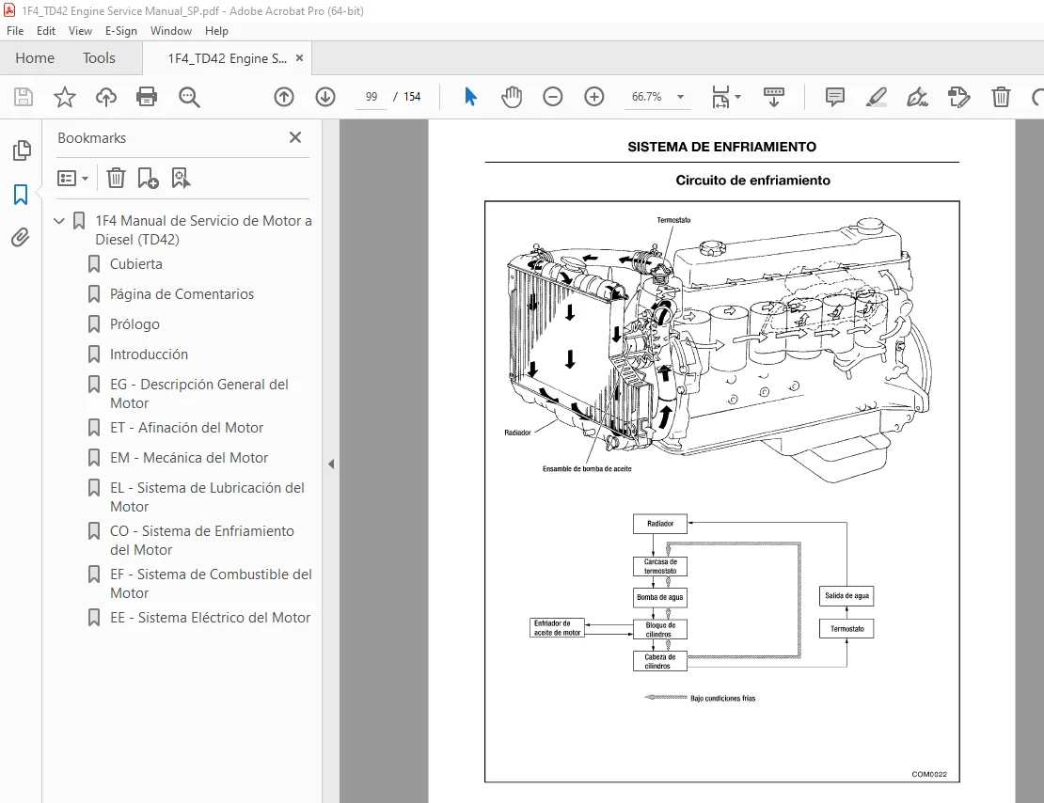The width and height of the screenshot is (1044, 803).
Task: Open the zoom level dropdown
Action: pyautogui.click(x=680, y=97)
